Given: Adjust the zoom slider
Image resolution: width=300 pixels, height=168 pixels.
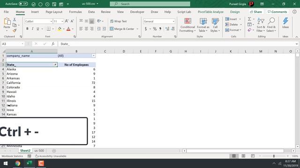Looking at the screenshot, I should (274, 156).
